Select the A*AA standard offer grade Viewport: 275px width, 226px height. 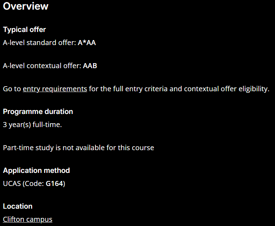point(87,43)
